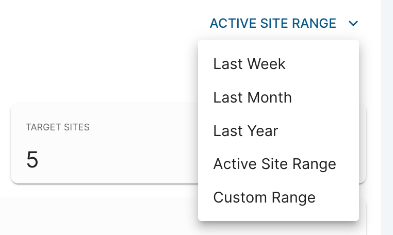The width and height of the screenshot is (393, 235).
Task: Open the Custom Range option
Action: pyautogui.click(x=265, y=197)
